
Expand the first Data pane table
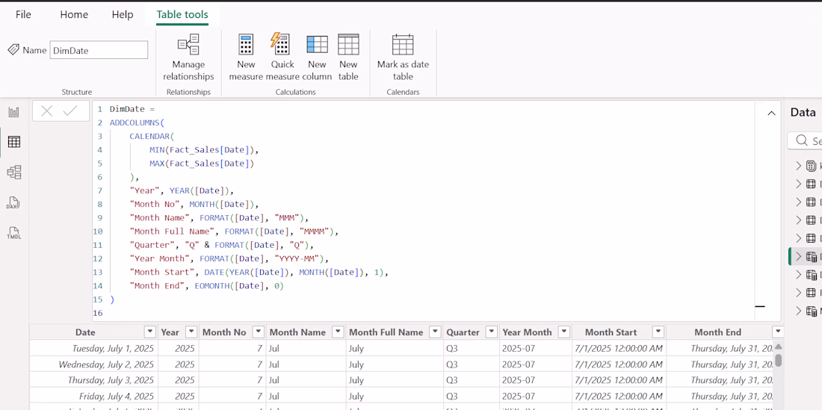tap(798, 166)
